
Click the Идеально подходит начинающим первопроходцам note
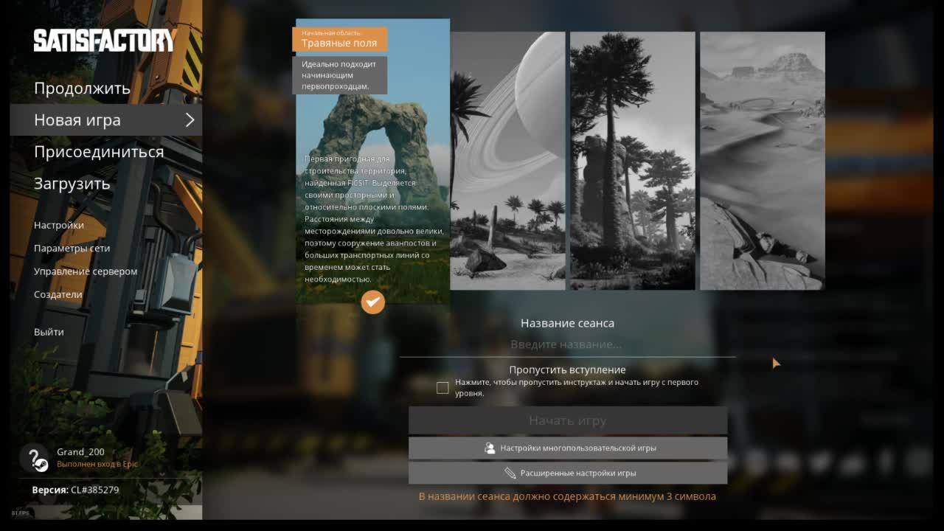coord(339,75)
